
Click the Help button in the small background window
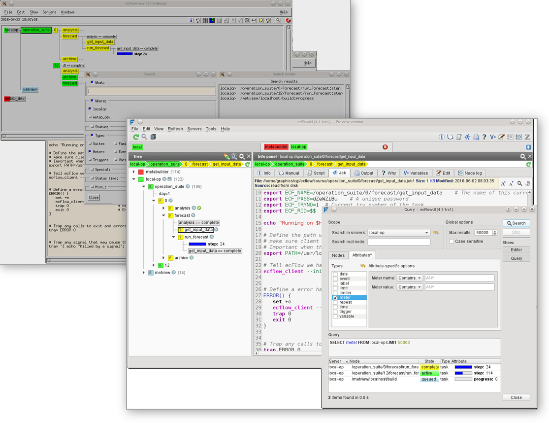307,63
